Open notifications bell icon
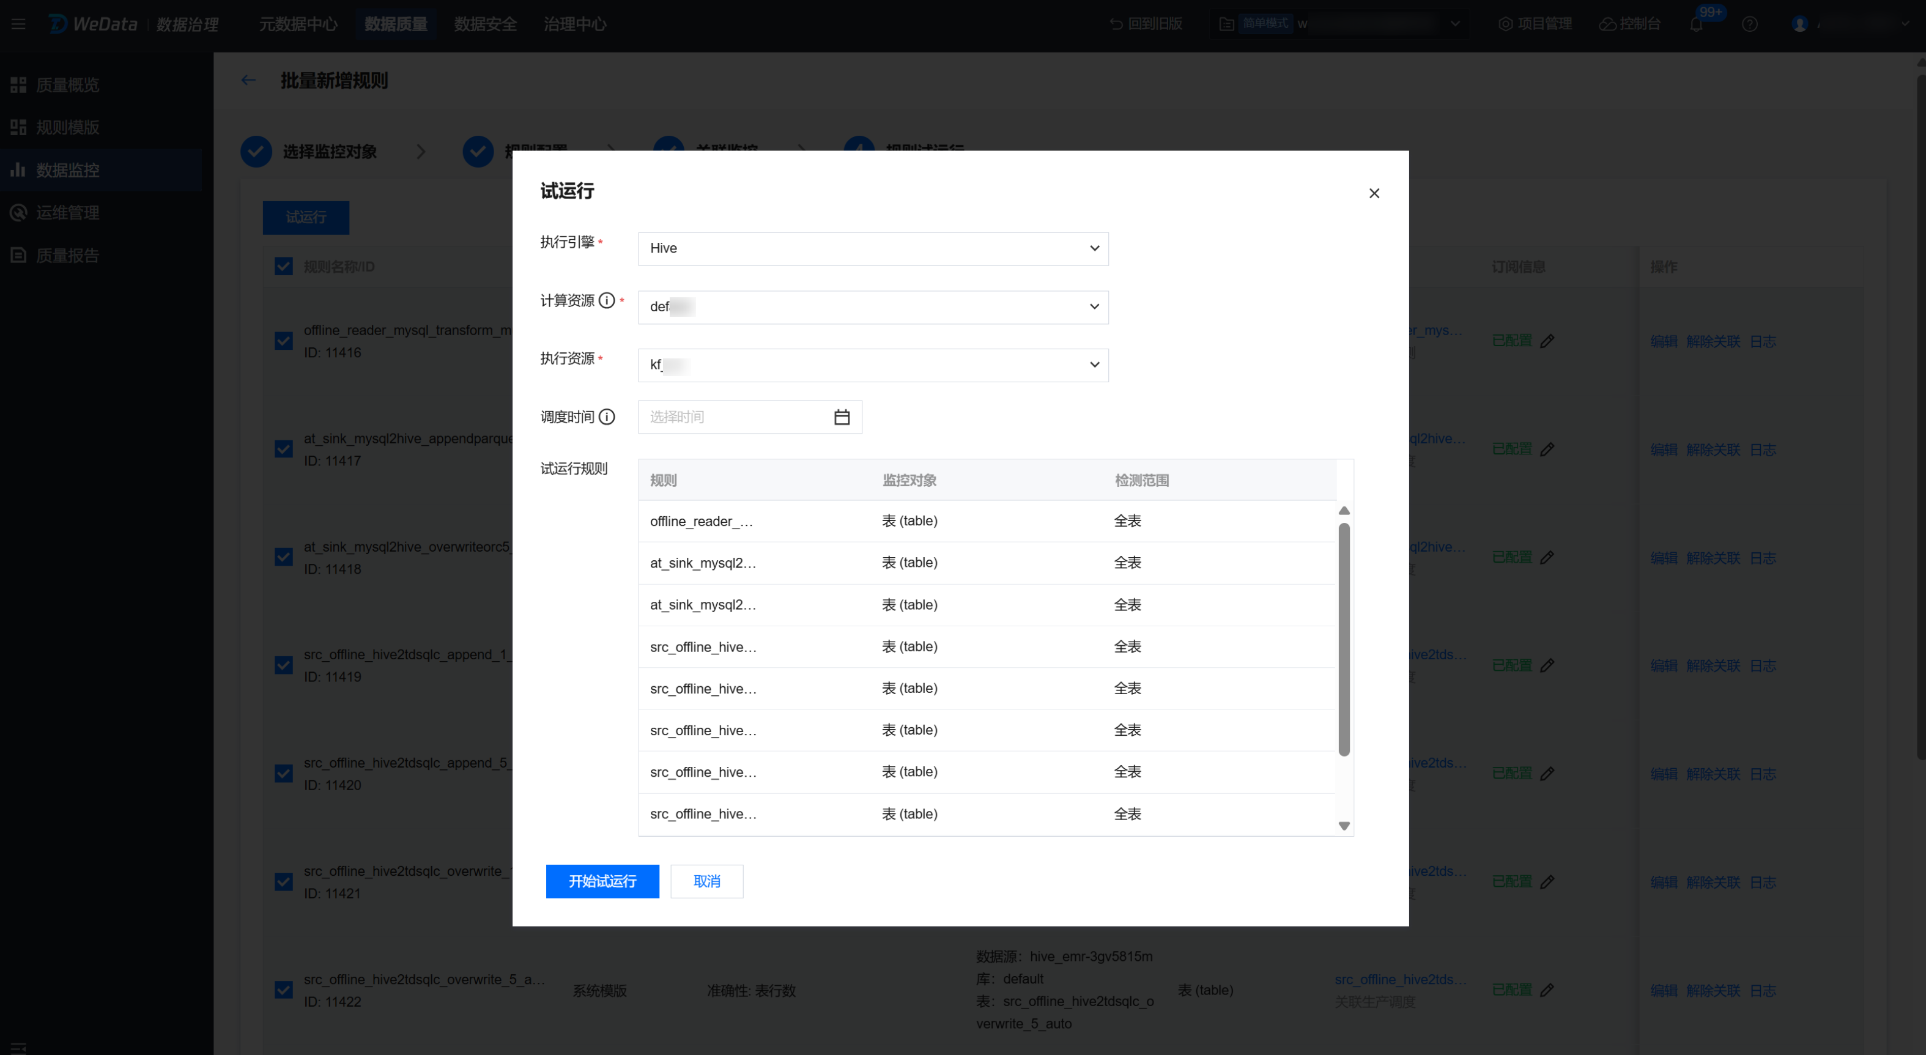 coord(1695,24)
